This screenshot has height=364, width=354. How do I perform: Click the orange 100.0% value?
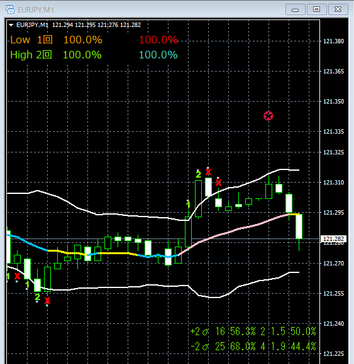coord(83,40)
